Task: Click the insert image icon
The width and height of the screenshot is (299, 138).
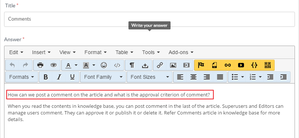Action: pyautogui.click(x=173, y=65)
